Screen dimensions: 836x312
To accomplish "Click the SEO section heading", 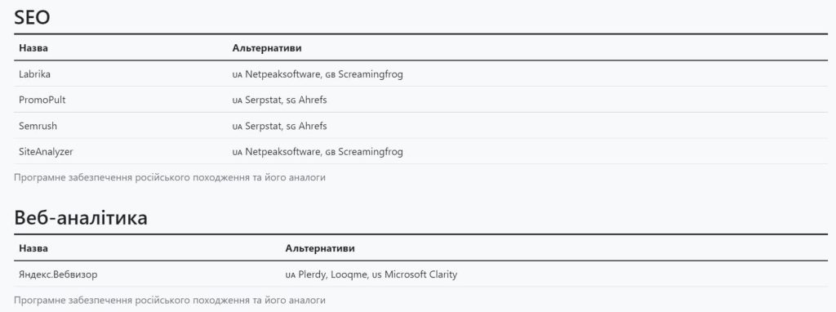I will 32,17.
